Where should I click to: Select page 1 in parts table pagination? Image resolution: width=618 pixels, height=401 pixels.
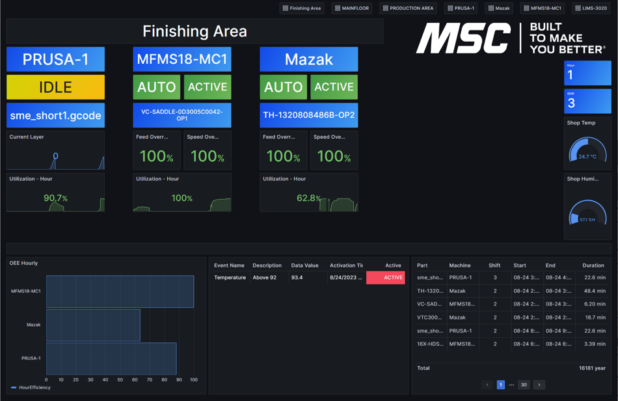click(500, 385)
